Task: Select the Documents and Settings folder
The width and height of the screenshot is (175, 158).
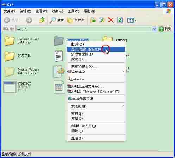Action: (22, 41)
